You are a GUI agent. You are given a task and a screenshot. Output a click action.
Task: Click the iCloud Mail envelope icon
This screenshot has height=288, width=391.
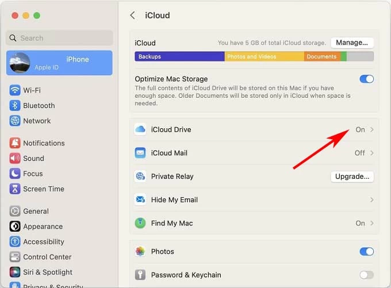[140, 153]
